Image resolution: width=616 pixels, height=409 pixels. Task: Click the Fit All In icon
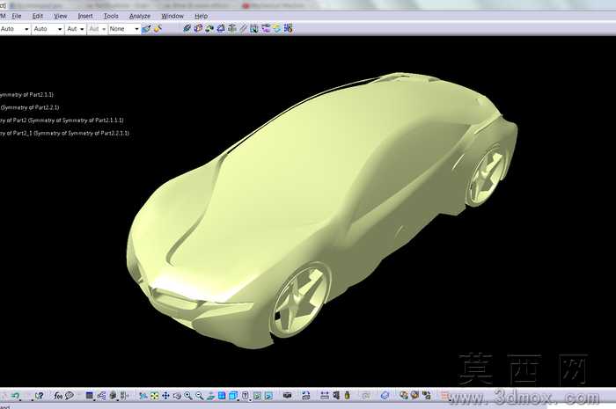pyautogui.click(x=154, y=396)
